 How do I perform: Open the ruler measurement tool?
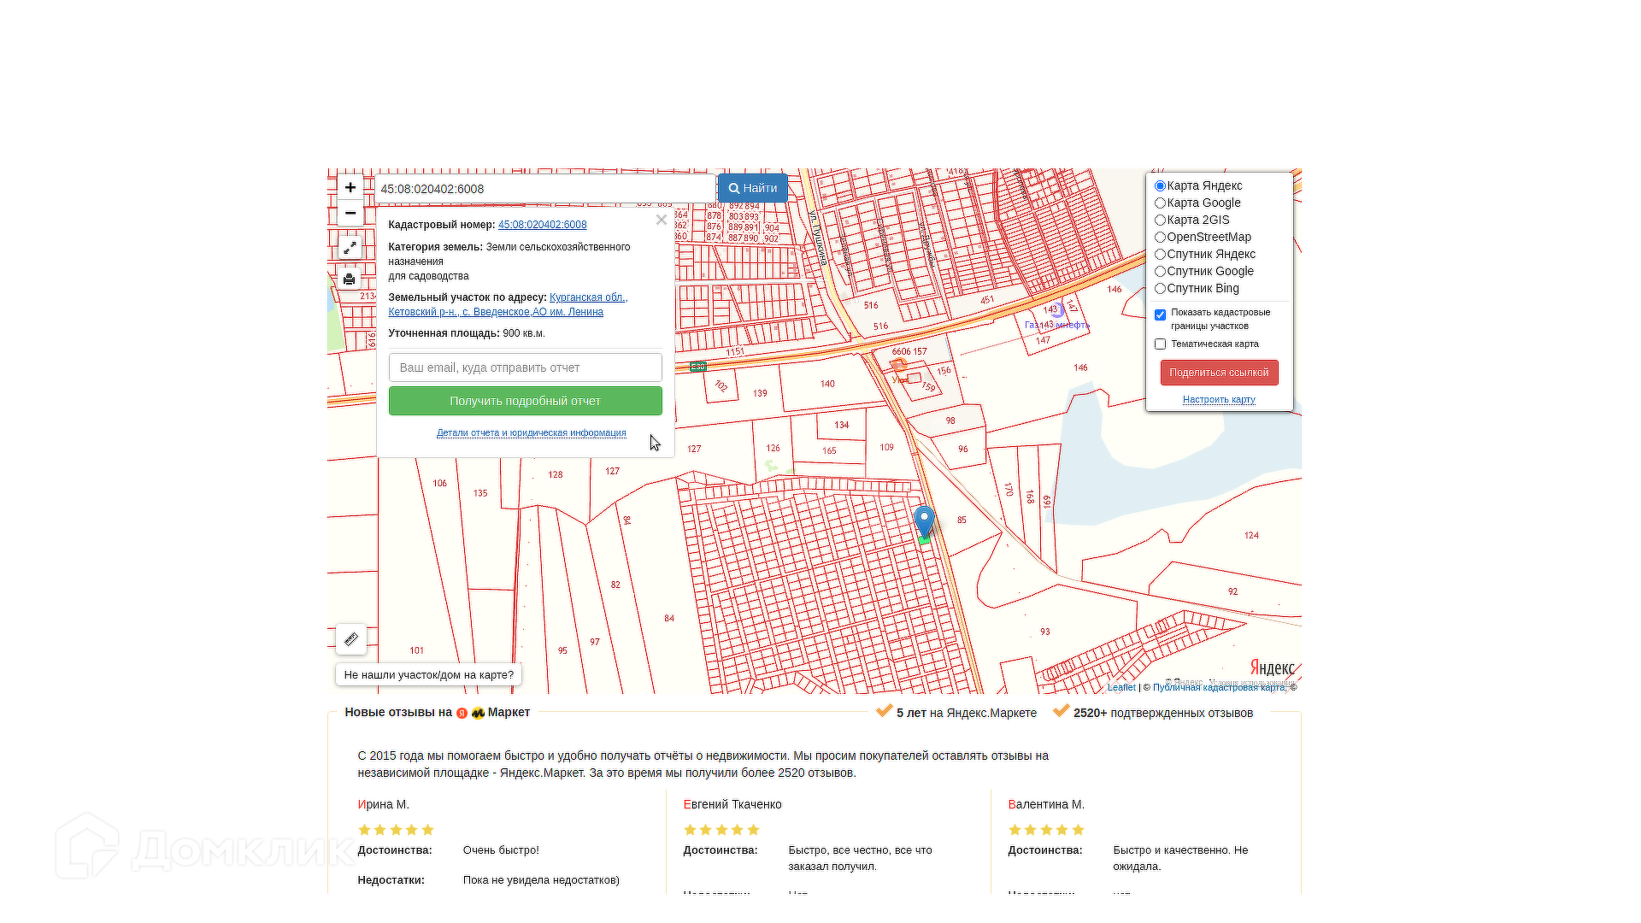click(351, 639)
